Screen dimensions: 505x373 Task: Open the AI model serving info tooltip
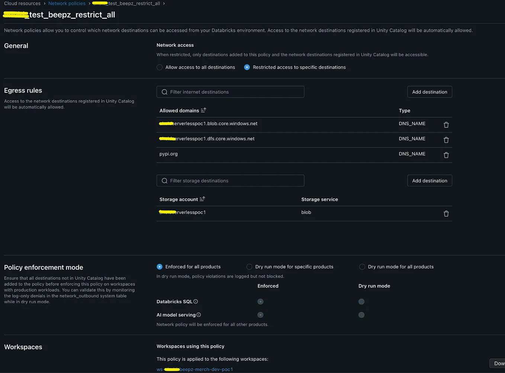point(199,315)
